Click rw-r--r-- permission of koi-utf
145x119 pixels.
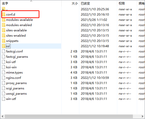click(x=125, y=62)
